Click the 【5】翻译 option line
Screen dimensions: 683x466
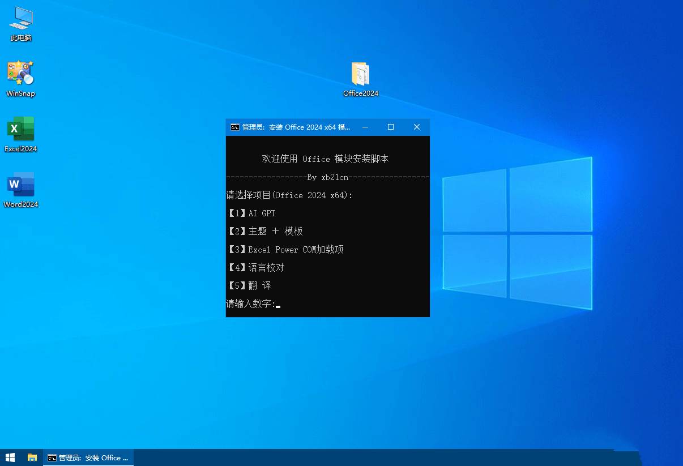pos(249,286)
